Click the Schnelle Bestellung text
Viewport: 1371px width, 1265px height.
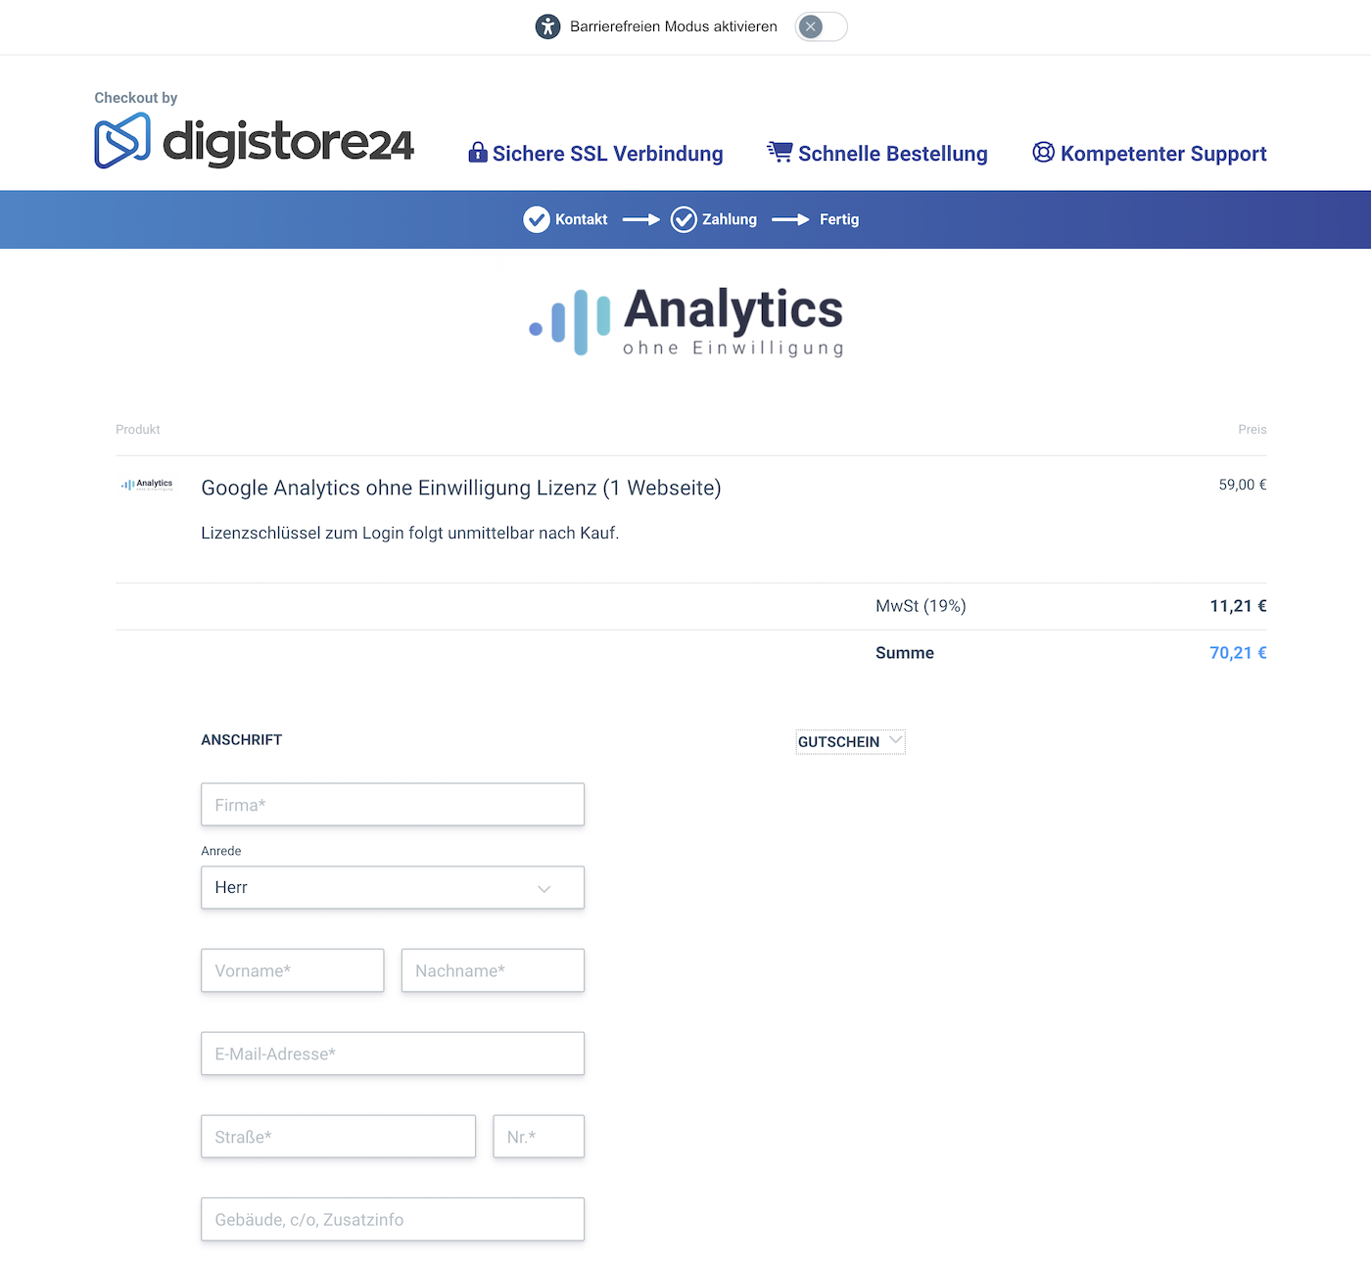tap(893, 154)
